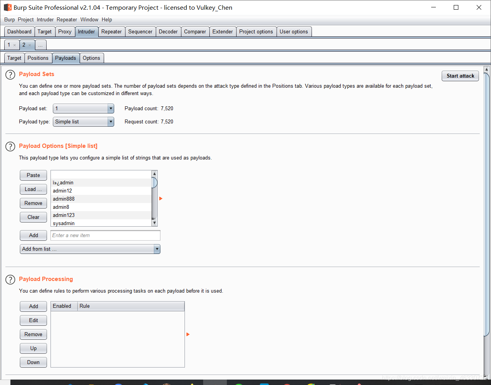Click the Down button
Image resolution: width=491 pixels, height=385 pixels.
[33, 362]
